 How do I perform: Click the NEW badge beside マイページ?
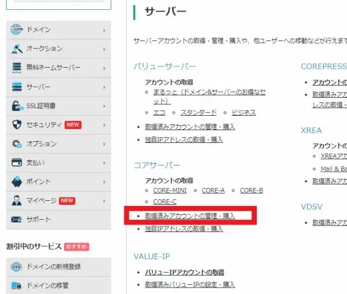pyautogui.click(x=67, y=201)
